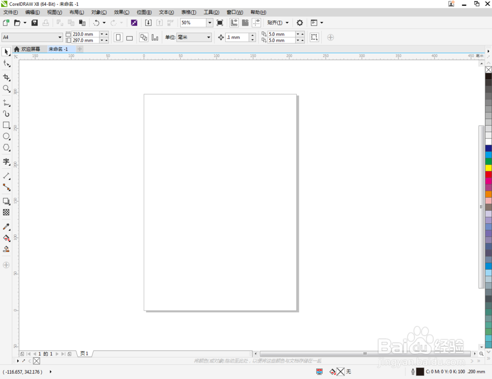Open the 帮助(H) menu
The height and width of the screenshot is (379, 492).
click(258, 12)
